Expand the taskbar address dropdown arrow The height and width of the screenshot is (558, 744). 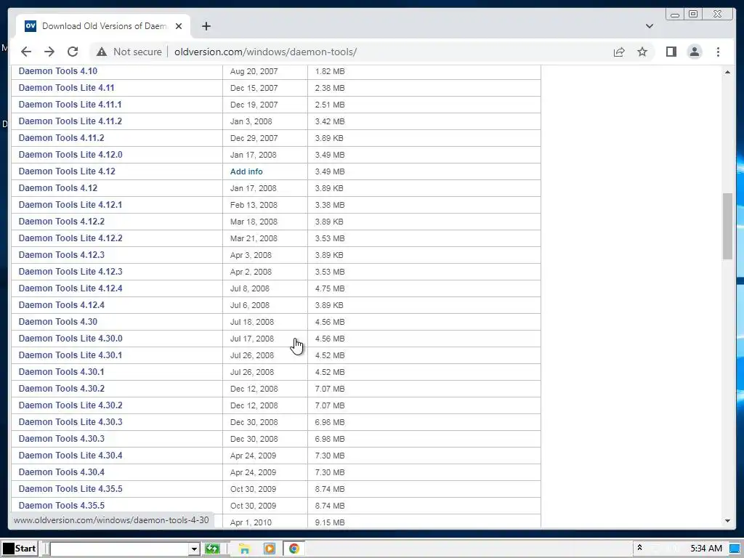(x=193, y=549)
